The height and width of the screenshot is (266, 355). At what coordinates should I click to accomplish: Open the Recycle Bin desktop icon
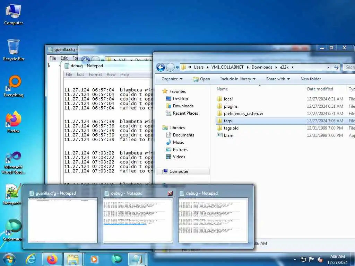click(14, 50)
